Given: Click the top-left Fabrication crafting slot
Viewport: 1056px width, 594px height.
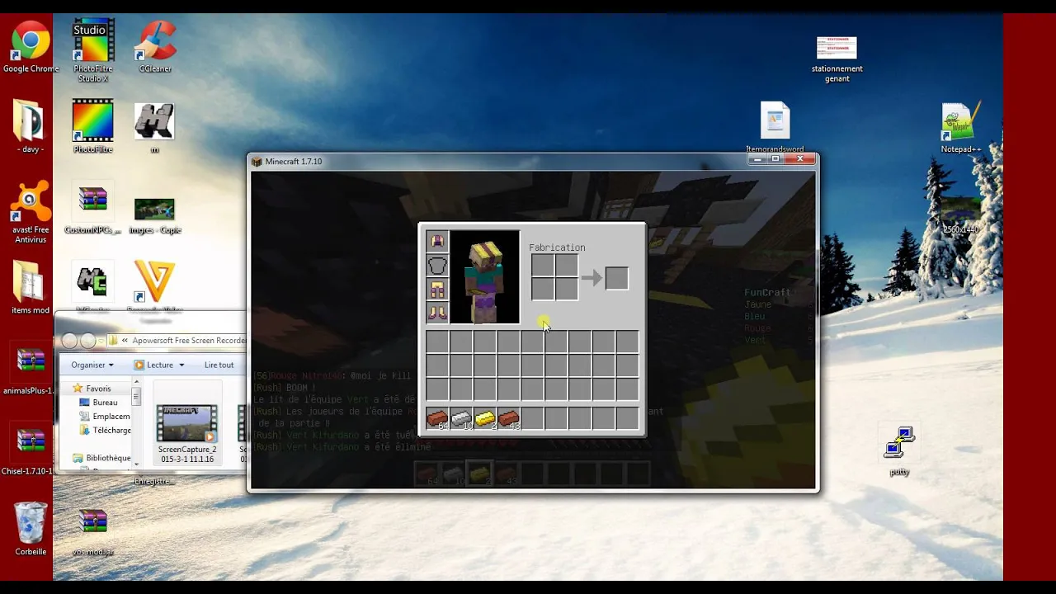Looking at the screenshot, I should [x=543, y=266].
